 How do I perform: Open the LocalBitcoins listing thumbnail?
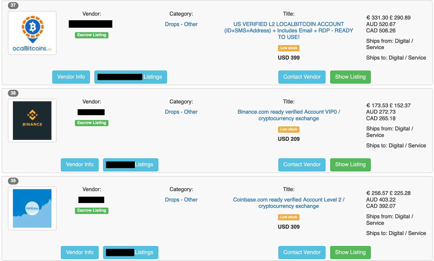[32, 33]
